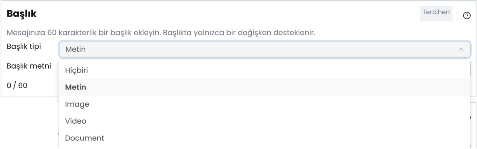Collapse the dropdown using the up chevron
Screen dimensions: 477x149
click(461, 49)
